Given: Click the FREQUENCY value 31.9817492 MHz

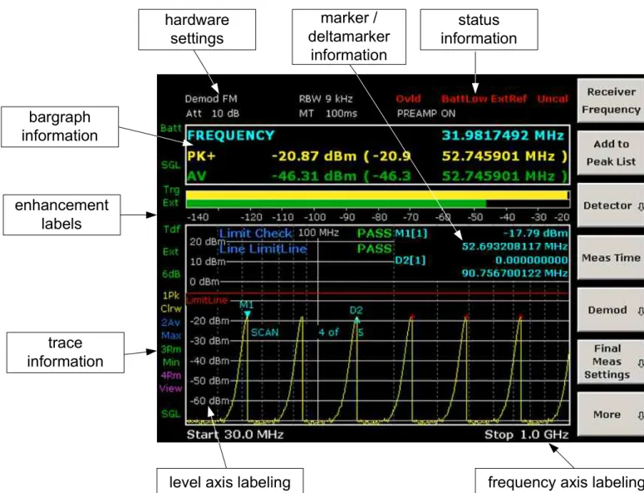Looking at the screenshot, I should [503, 136].
